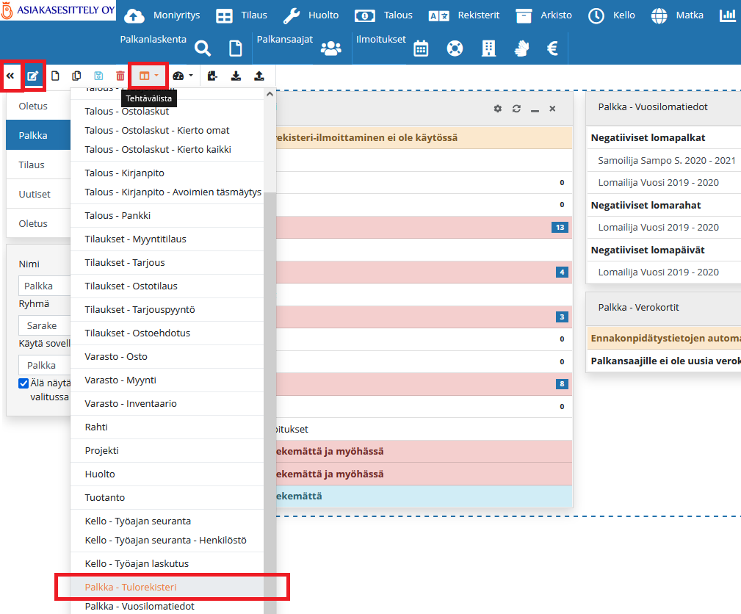This screenshot has height=614, width=741.
Task: Click the calendar icon under Ilmoitukset
Action: pos(421,48)
